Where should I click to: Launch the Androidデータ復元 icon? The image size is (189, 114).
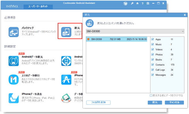pos(14,61)
